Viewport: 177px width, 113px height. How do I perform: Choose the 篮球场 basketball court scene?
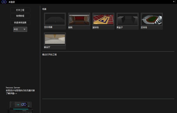[x=103, y=19]
